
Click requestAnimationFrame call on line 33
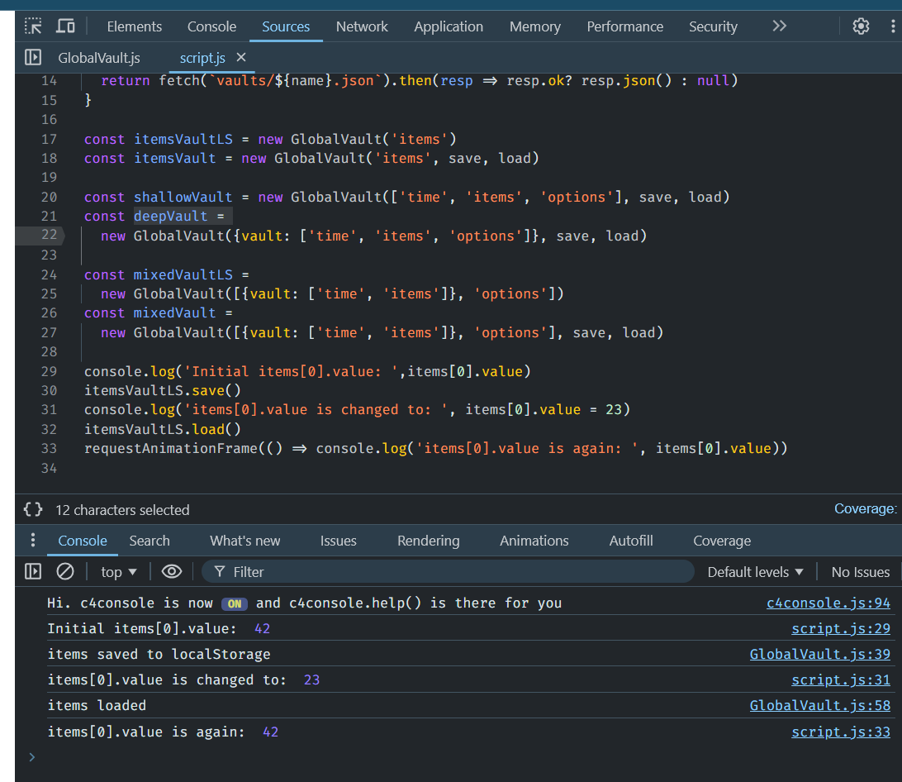[x=171, y=448]
